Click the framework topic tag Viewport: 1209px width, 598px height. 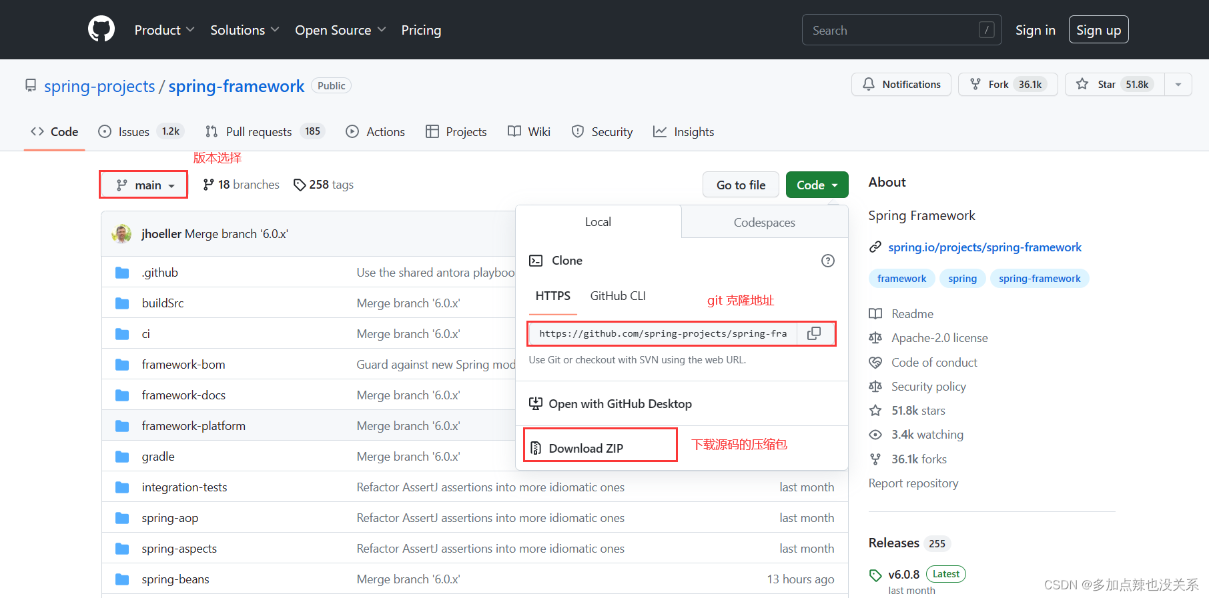[x=901, y=279]
